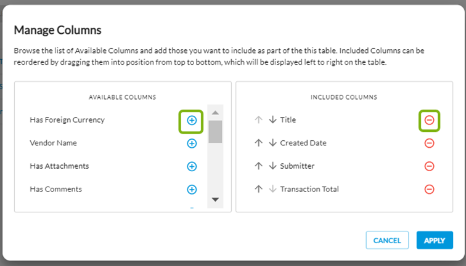Screen dimensions: 466x266
Task: Remove the Transaction Total column
Action: click(x=430, y=190)
